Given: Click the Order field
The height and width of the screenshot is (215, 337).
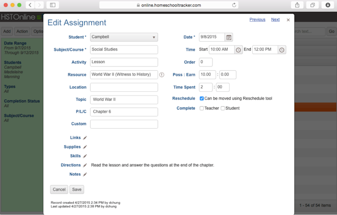Looking at the screenshot, I should point(206,62).
